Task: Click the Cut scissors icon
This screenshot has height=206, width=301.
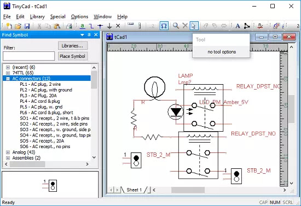Action: coord(39,26)
